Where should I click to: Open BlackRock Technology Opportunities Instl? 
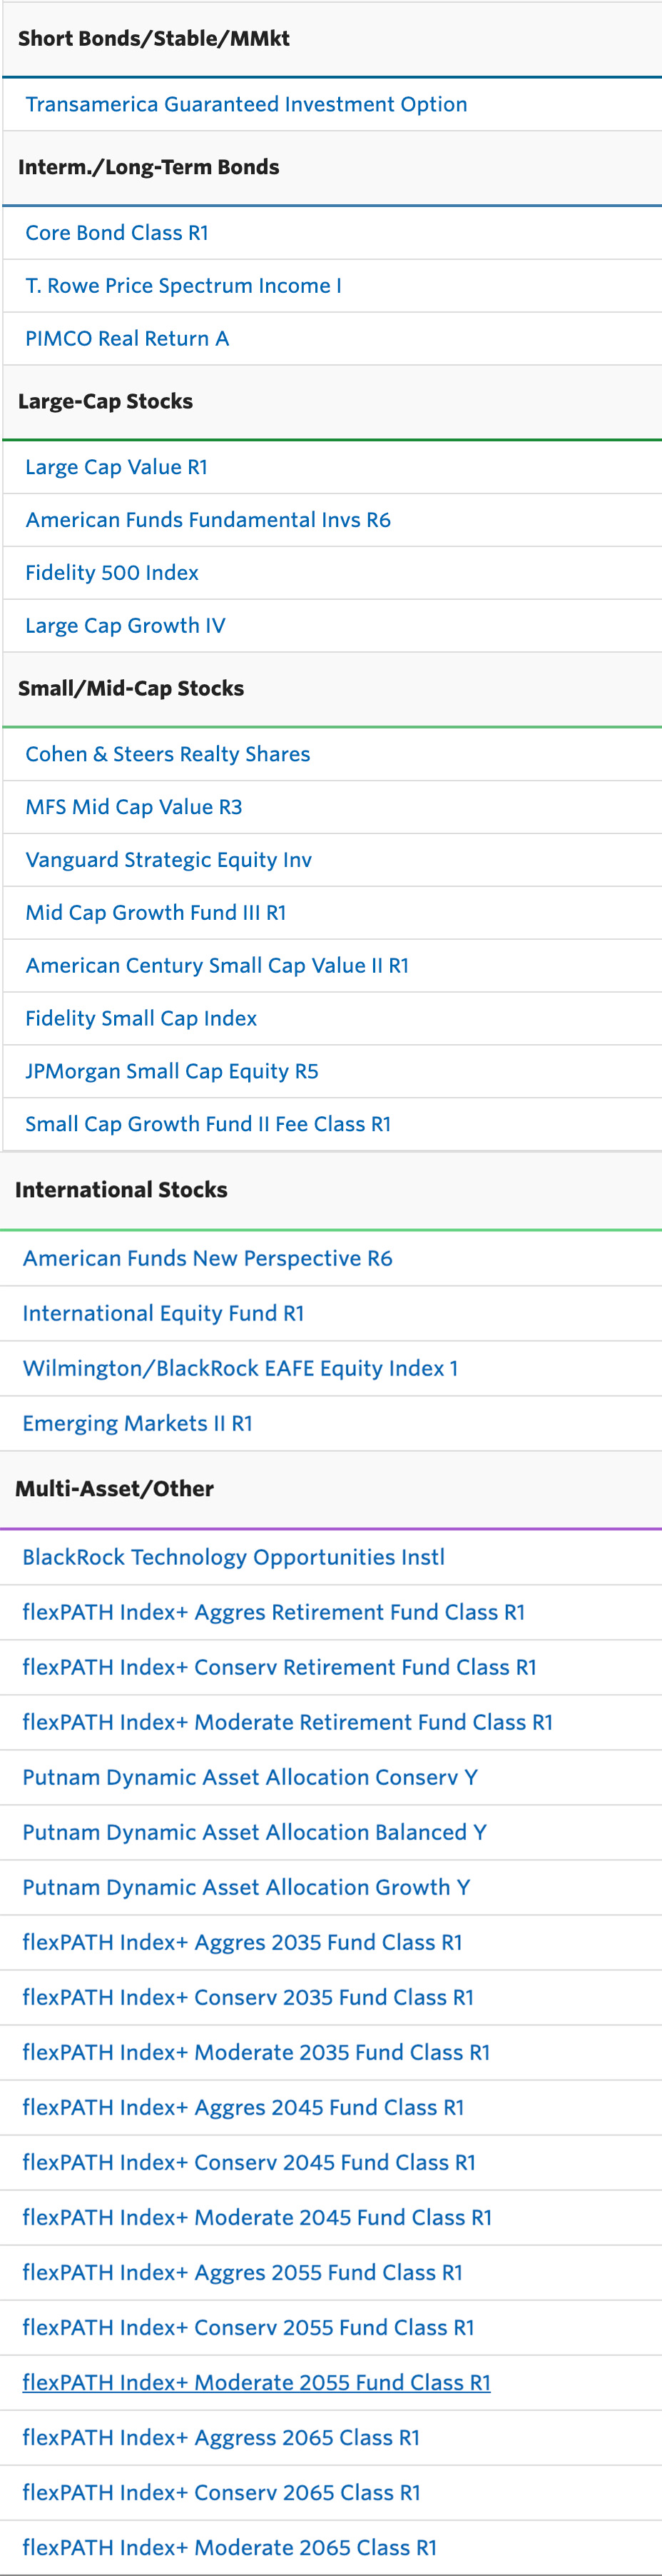234,1557
